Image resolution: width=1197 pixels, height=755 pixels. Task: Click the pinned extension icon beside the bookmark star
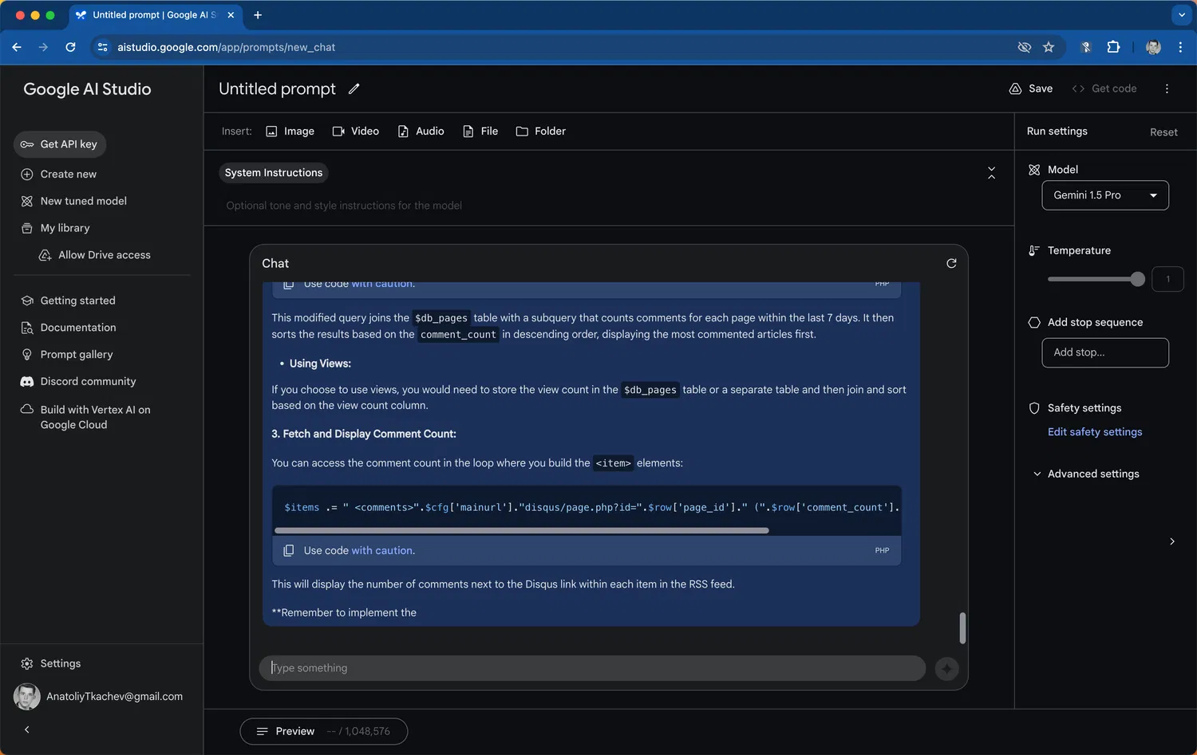point(1085,48)
